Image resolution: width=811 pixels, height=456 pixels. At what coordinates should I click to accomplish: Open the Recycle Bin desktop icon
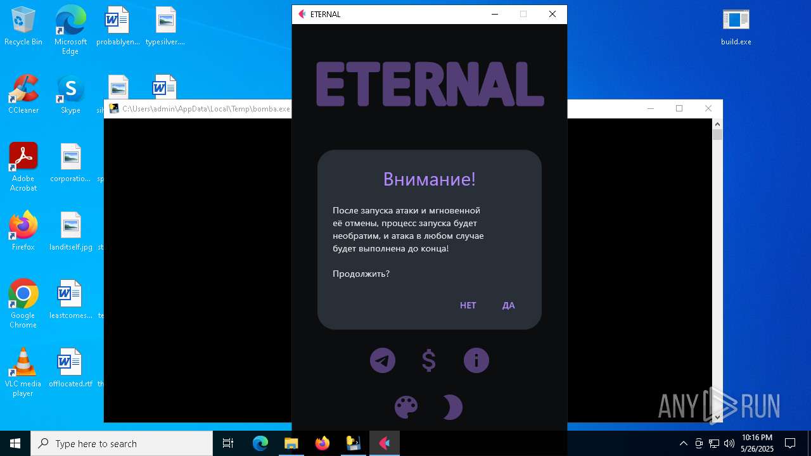23,27
